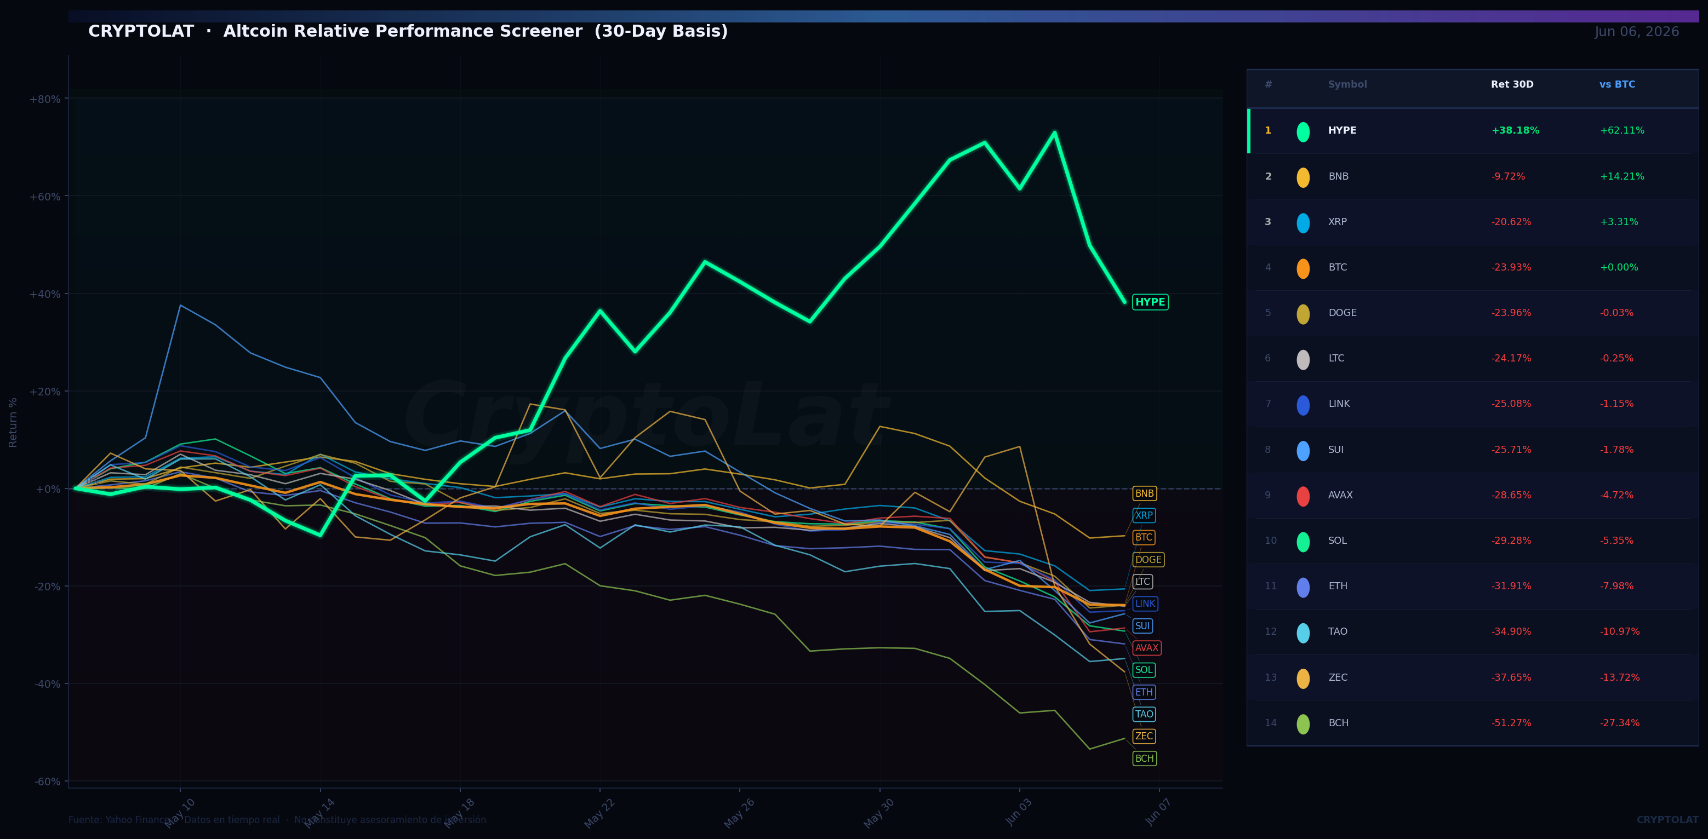The width and height of the screenshot is (1708, 839).
Task: Select the SUI row in ranking table
Action: [1472, 450]
